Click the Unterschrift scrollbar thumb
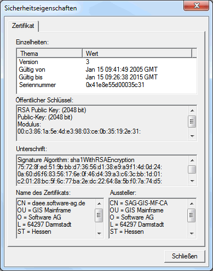Image resolution: width=213 pixels, height=271 pixels. pos(192,170)
